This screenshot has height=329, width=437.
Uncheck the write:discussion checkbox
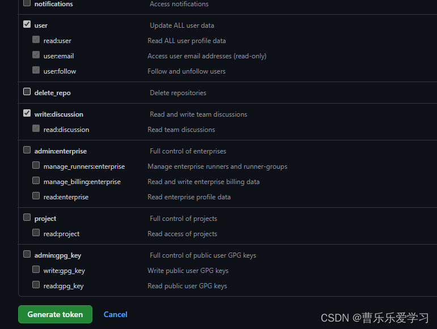[27, 113]
